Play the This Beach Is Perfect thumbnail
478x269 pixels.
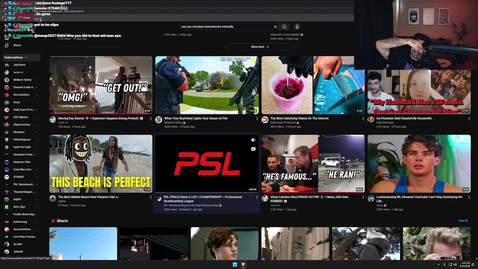[101, 164]
